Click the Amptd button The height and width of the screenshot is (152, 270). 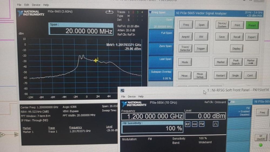(185, 37)
